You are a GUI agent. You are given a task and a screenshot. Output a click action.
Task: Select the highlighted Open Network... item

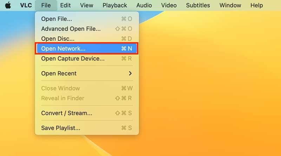[63, 49]
